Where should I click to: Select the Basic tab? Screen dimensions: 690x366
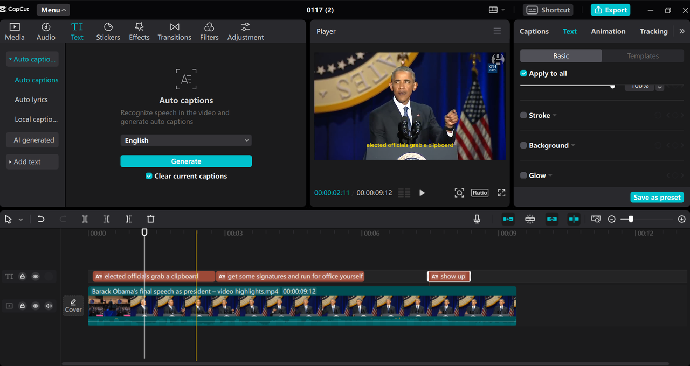561,56
